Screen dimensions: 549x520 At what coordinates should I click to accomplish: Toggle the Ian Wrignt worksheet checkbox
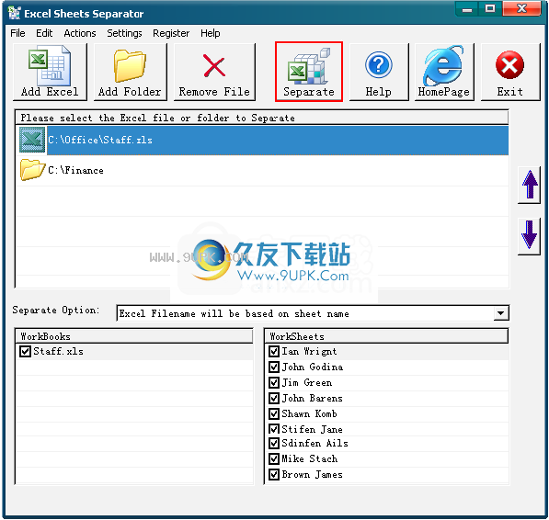[274, 351]
